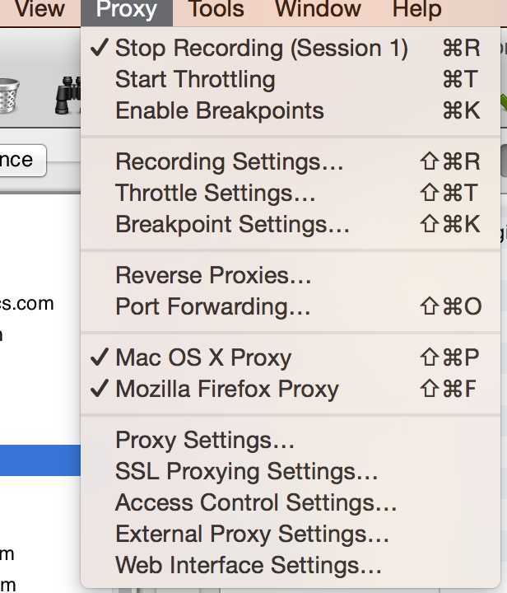Select Start Throttling

pos(291,79)
